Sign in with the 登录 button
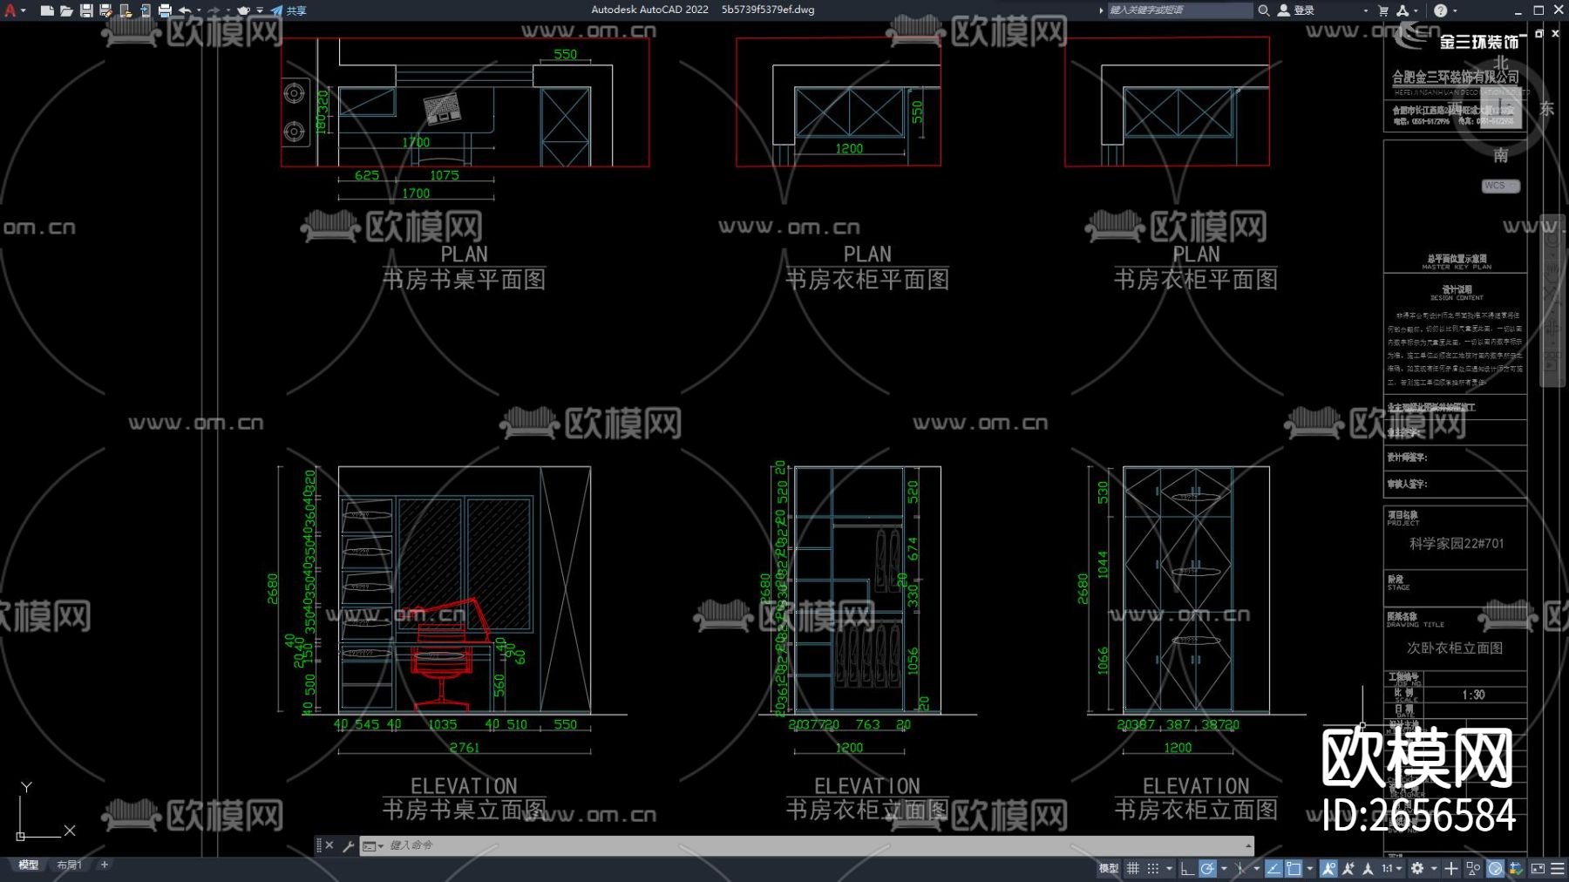 1296,10
